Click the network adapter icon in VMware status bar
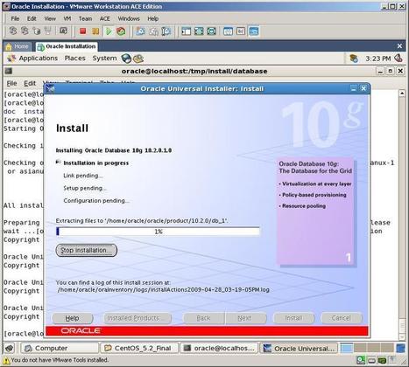 [x=382, y=361]
